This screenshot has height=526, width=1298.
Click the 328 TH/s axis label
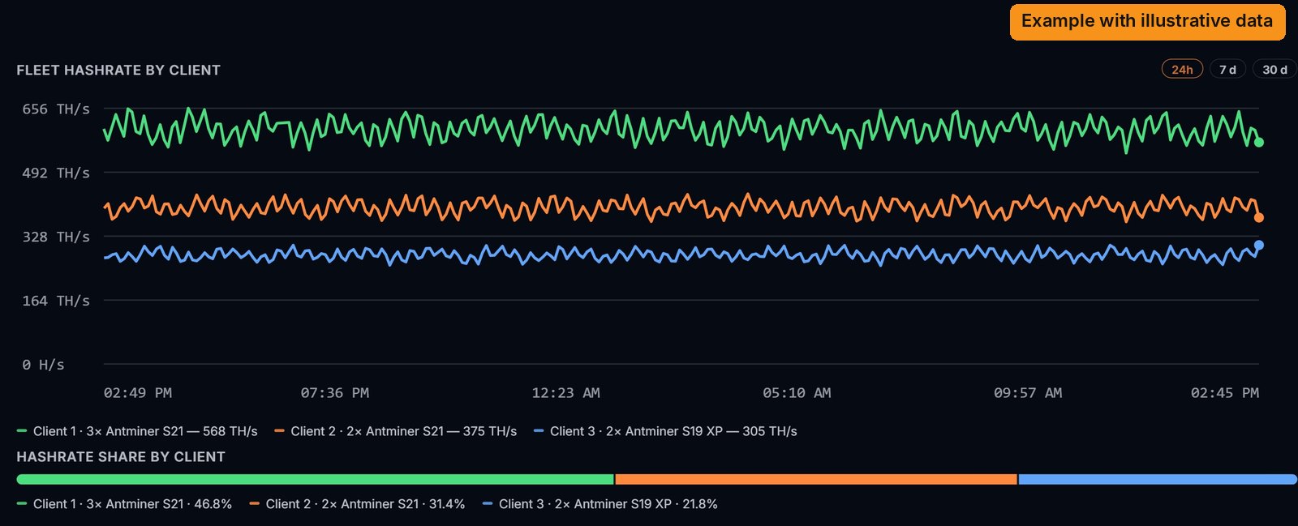[x=56, y=237]
